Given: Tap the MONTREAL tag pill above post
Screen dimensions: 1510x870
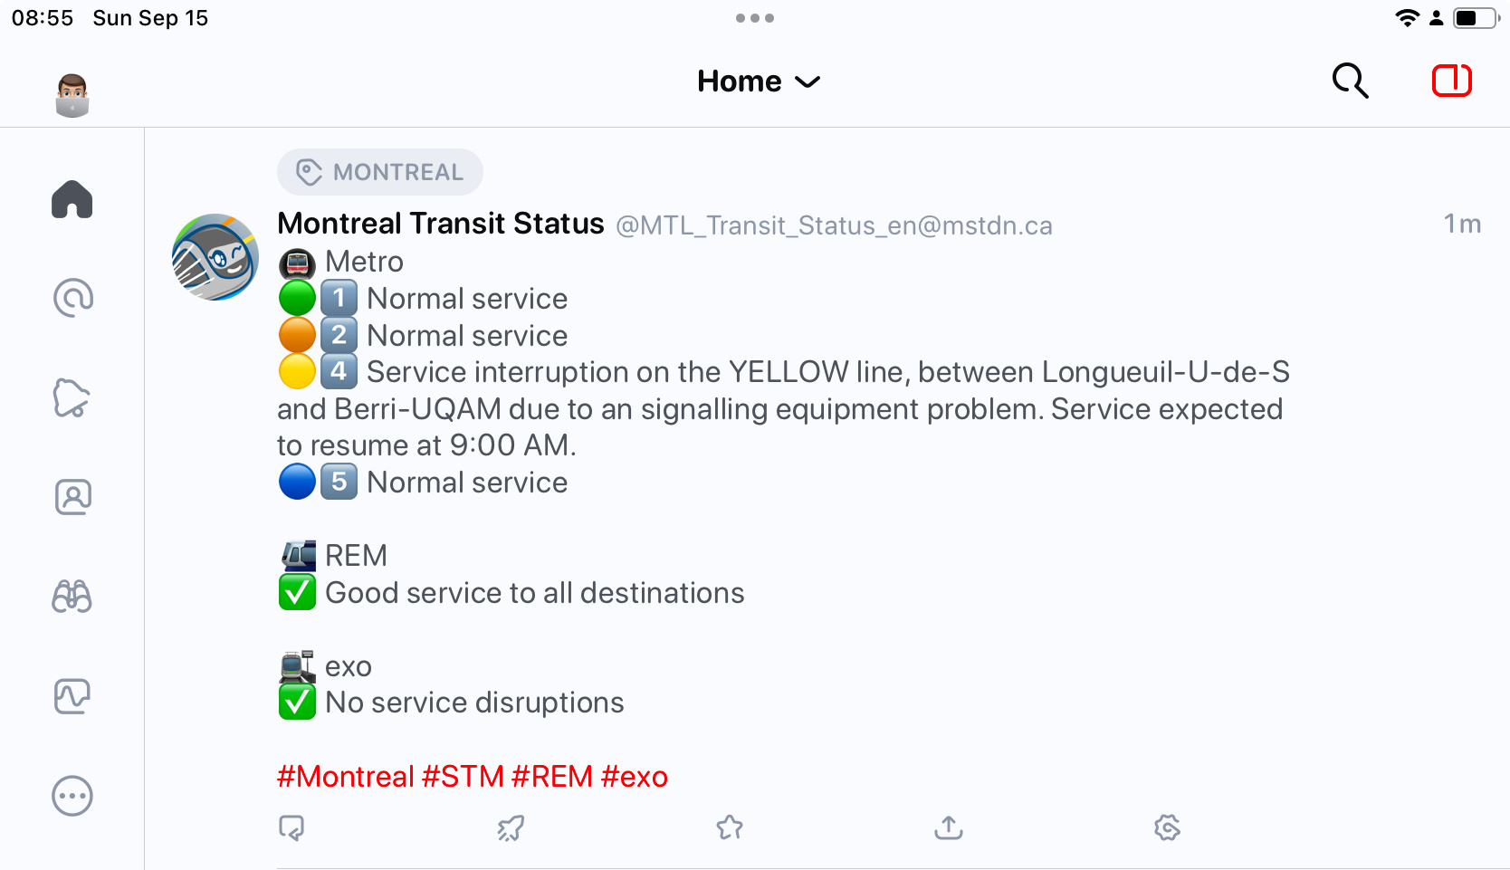Looking at the screenshot, I should click(380, 172).
